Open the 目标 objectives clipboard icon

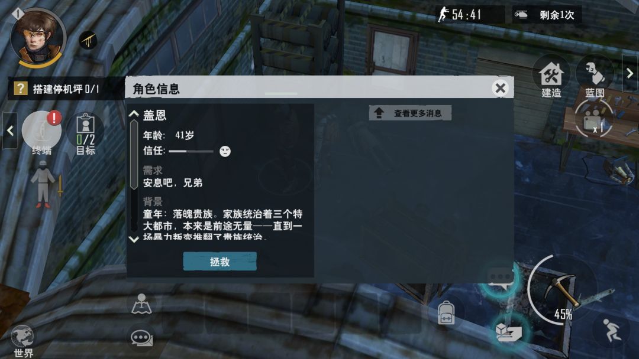pos(86,133)
